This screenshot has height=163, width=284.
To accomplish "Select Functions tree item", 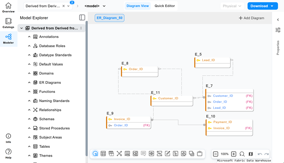I will pos(47,92).
